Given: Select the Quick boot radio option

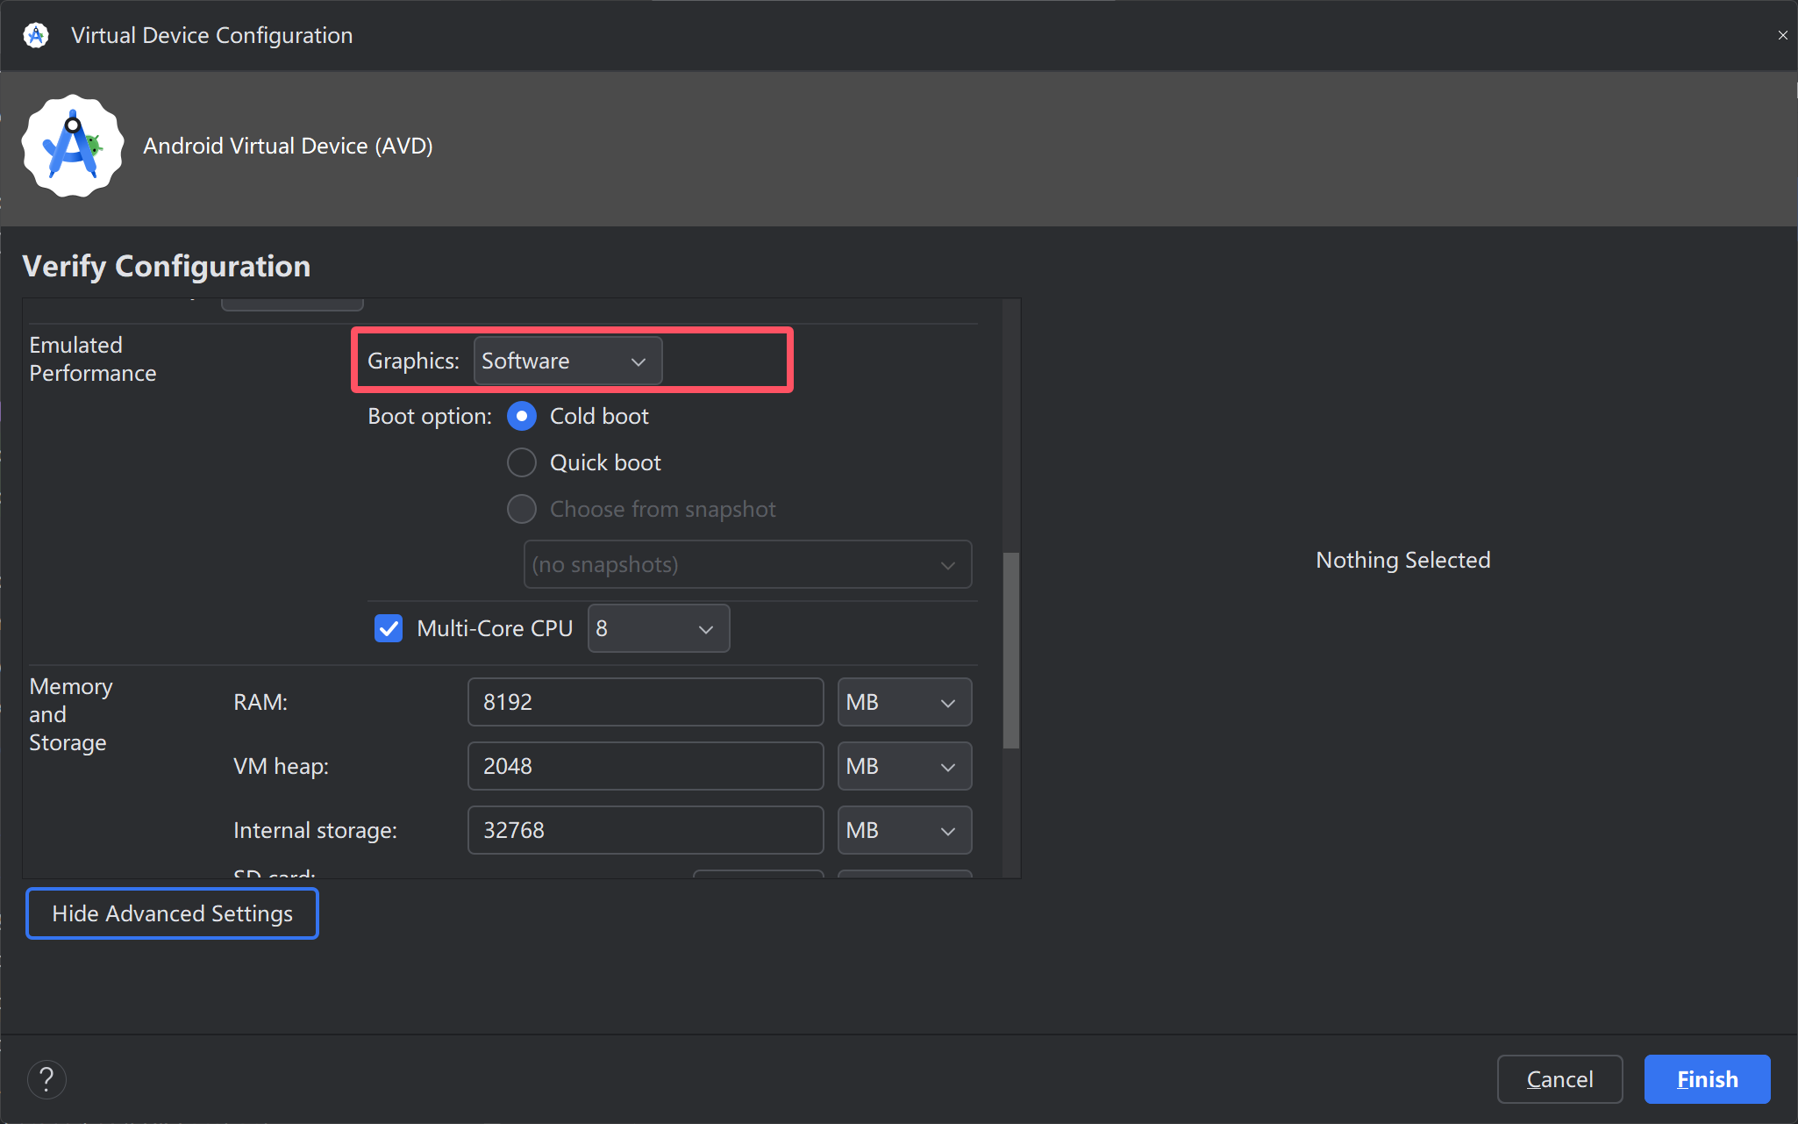Looking at the screenshot, I should [522, 462].
